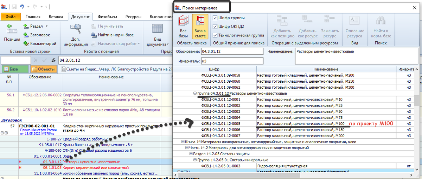Click the Шифр column header
Viewport: 422px width, 179px height.
coord(214,69)
